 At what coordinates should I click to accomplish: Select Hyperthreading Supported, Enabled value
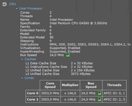point(65,51)
